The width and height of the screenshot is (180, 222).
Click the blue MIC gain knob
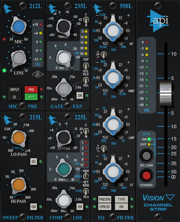pyautogui.click(x=18, y=26)
